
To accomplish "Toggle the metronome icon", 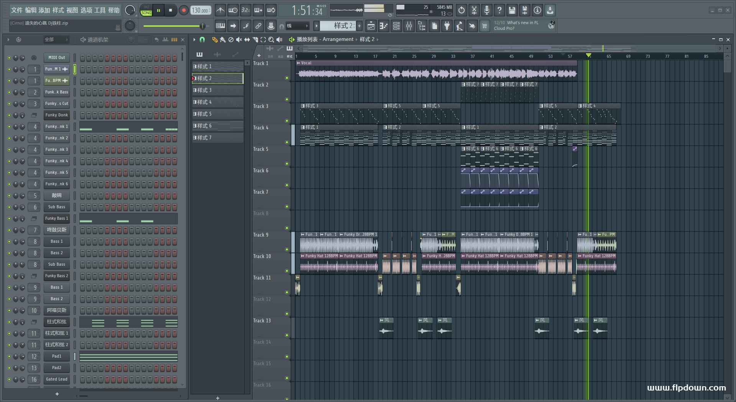I will tap(220, 10).
